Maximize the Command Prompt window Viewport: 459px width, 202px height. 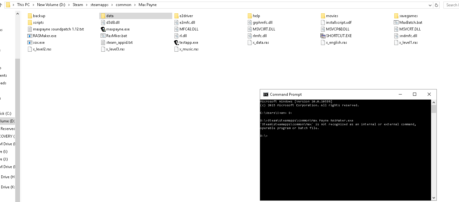415,94
